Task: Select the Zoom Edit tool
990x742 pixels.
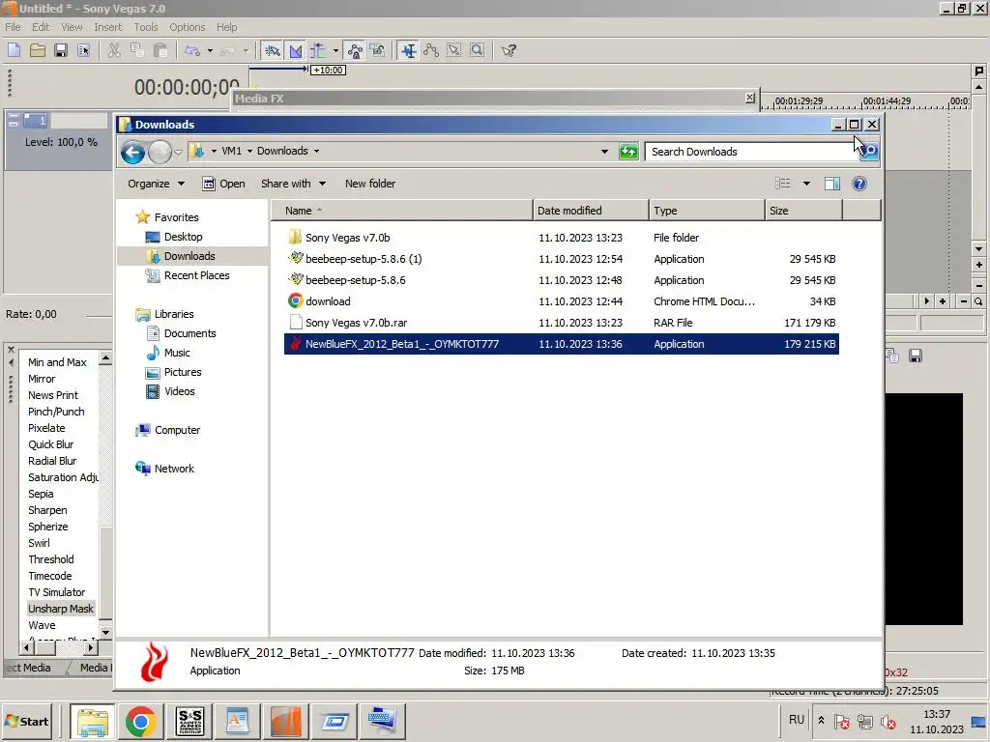Action: point(478,50)
